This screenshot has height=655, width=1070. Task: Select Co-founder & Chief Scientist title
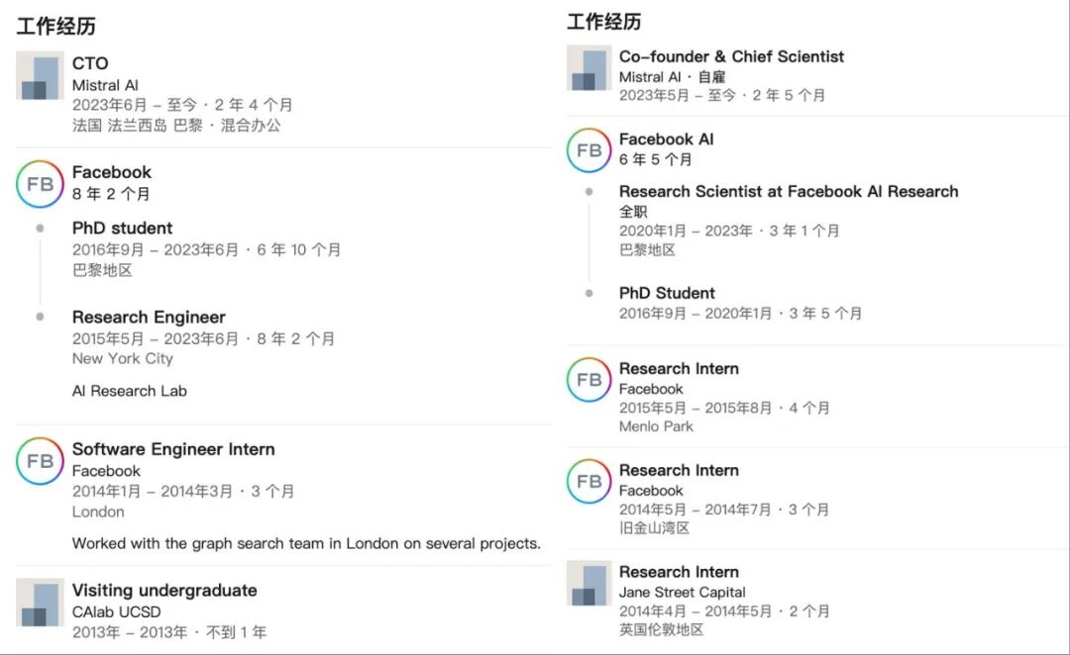point(731,56)
